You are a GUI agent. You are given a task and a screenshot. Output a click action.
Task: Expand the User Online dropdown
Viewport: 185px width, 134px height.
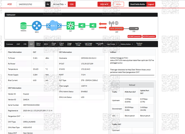112,44
